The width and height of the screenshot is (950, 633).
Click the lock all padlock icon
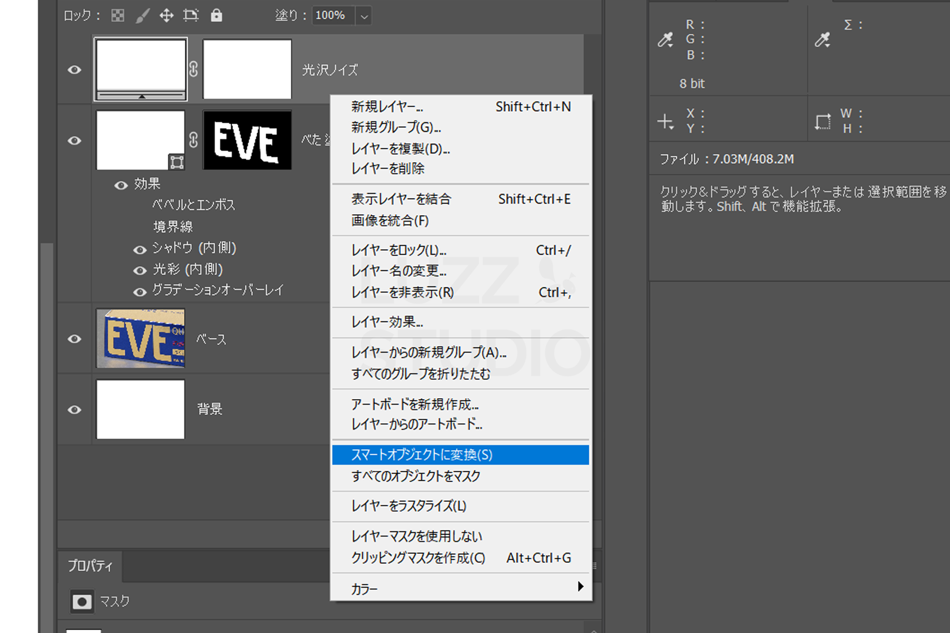click(216, 16)
